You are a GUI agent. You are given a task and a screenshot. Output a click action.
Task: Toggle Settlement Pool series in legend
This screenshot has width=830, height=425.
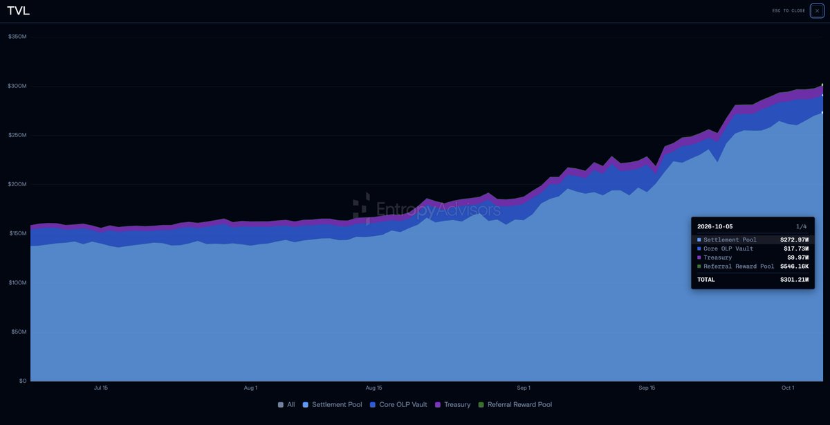coord(333,404)
